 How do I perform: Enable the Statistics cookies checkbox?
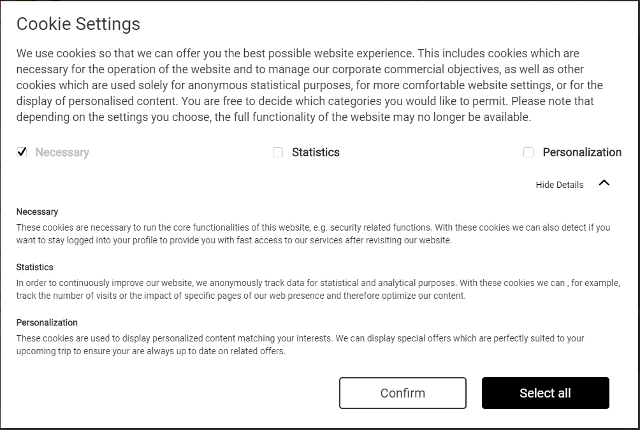coord(277,152)
